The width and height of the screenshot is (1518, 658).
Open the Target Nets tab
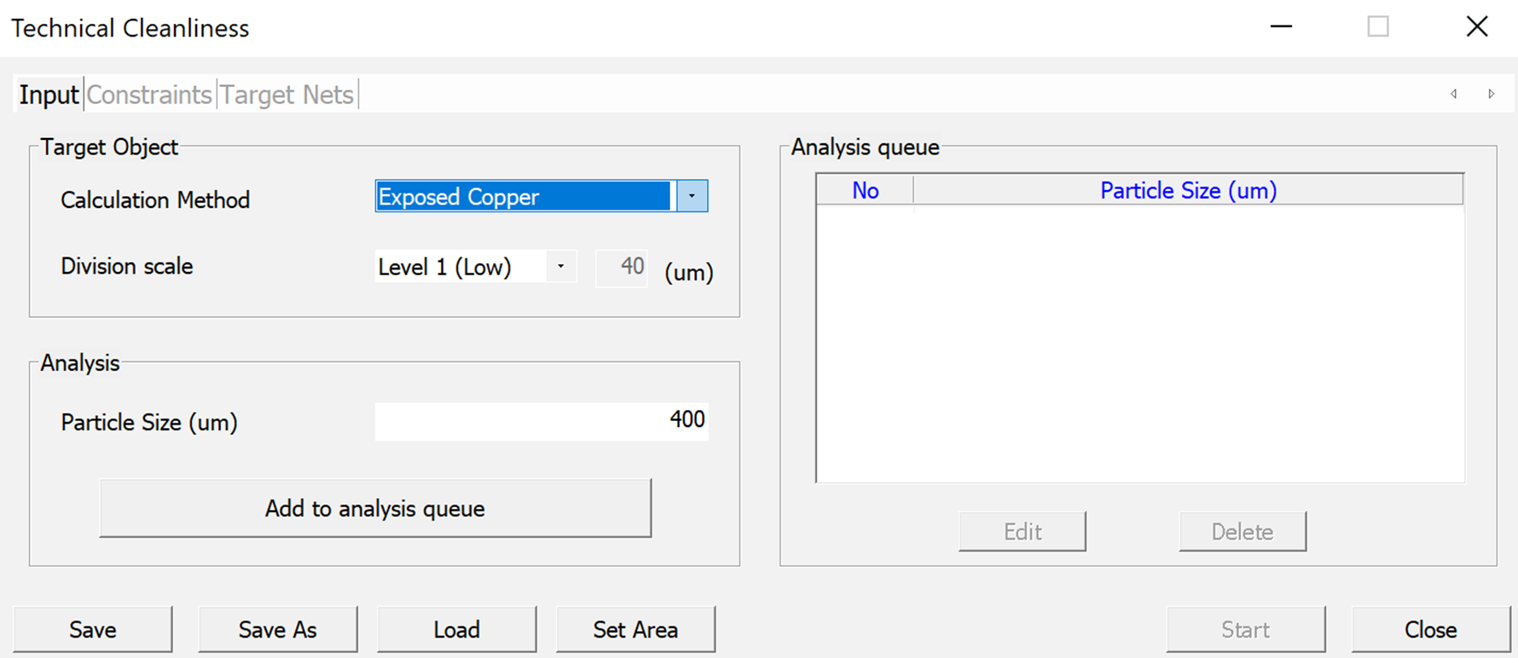(287, 95)
